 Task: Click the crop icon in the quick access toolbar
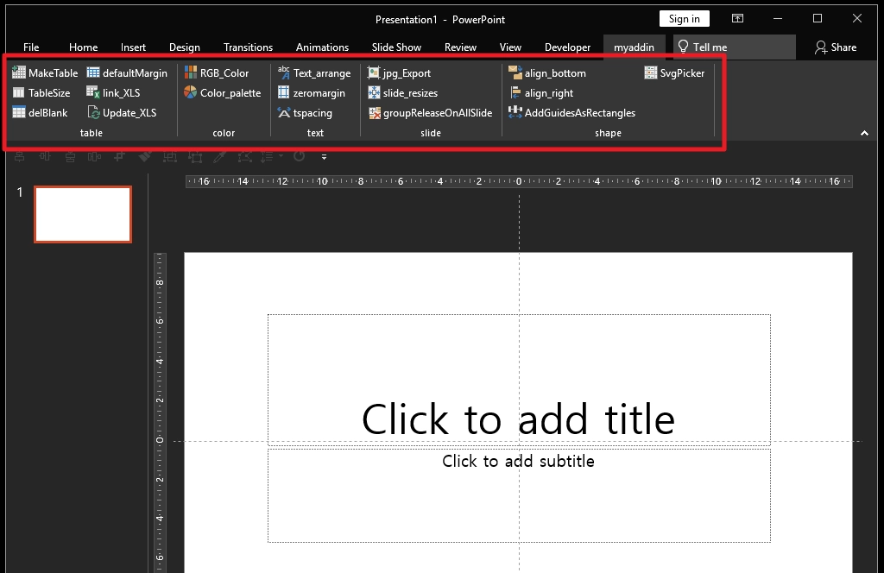click(119, 157)
